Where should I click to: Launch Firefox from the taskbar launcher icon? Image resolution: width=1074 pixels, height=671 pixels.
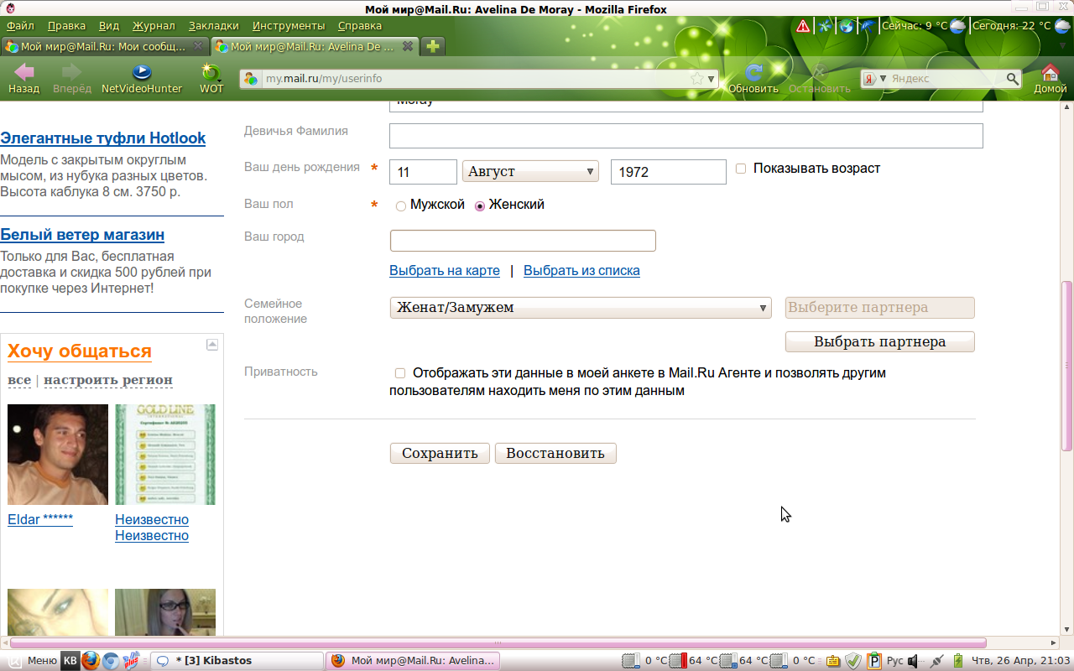[91, 661]
